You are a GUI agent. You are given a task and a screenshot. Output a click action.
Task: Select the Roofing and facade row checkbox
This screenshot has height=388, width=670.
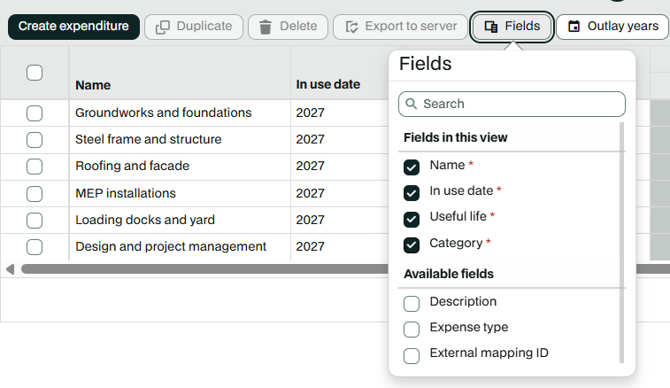tap(35, 167)
